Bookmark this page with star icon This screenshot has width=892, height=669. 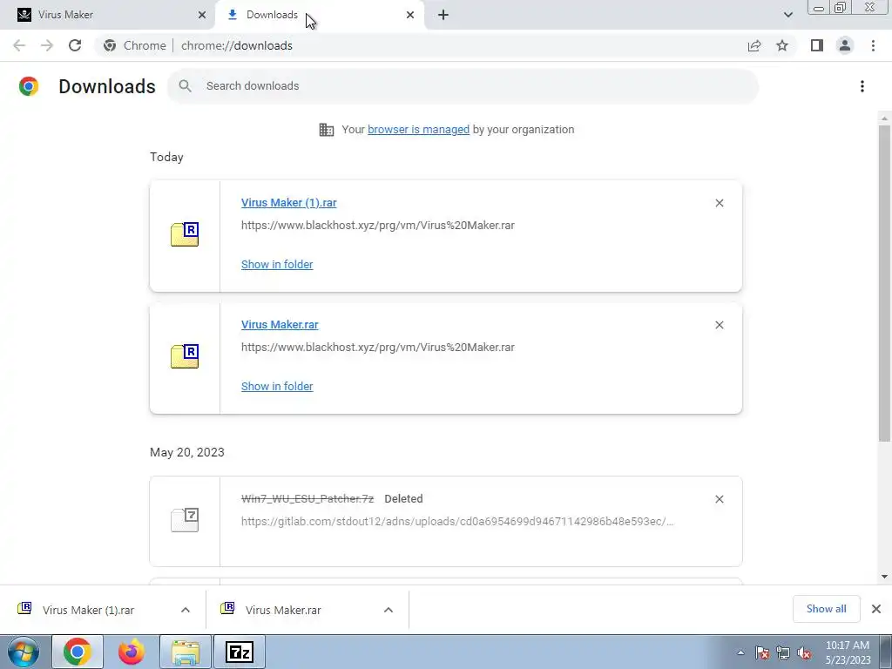click(782, 45)
